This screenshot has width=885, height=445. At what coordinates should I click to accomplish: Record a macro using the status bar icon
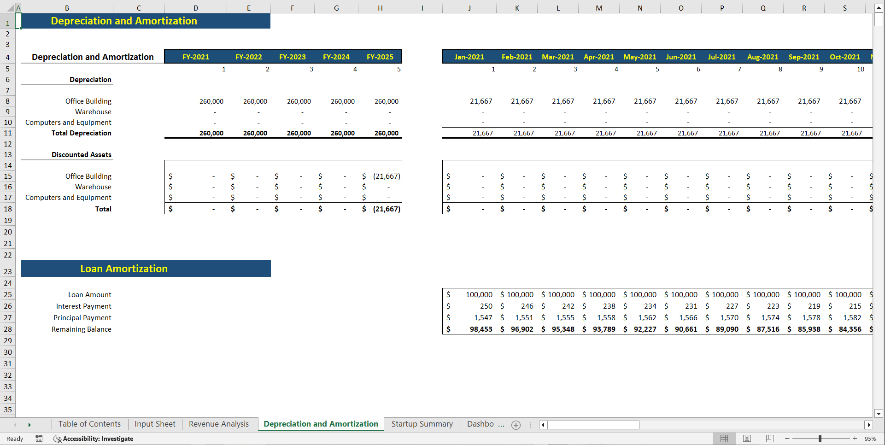pyautogui.click(x=39, y=439)
